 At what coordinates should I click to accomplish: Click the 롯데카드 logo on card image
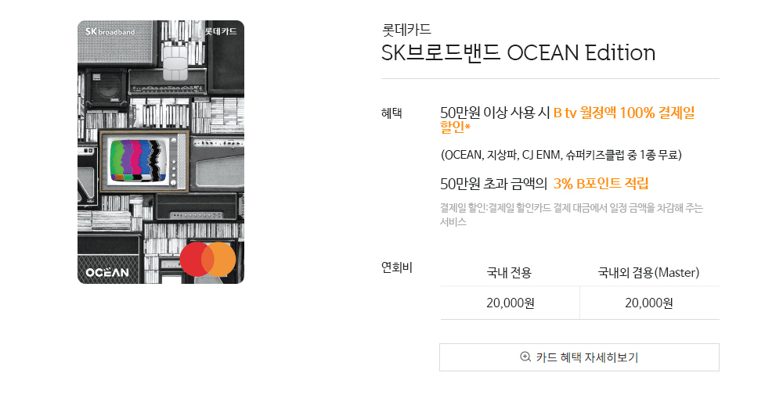click(x=219, y=32)
